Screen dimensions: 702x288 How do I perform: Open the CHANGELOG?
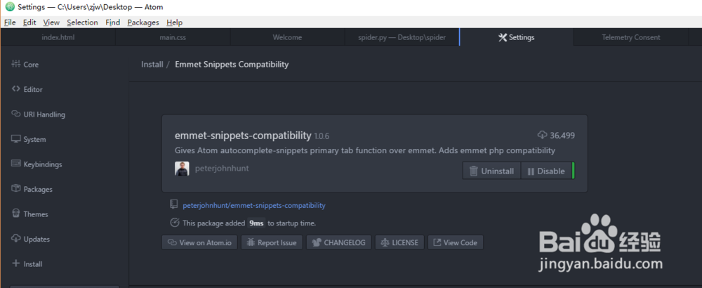pyautogui.click(x=339, y=243)
